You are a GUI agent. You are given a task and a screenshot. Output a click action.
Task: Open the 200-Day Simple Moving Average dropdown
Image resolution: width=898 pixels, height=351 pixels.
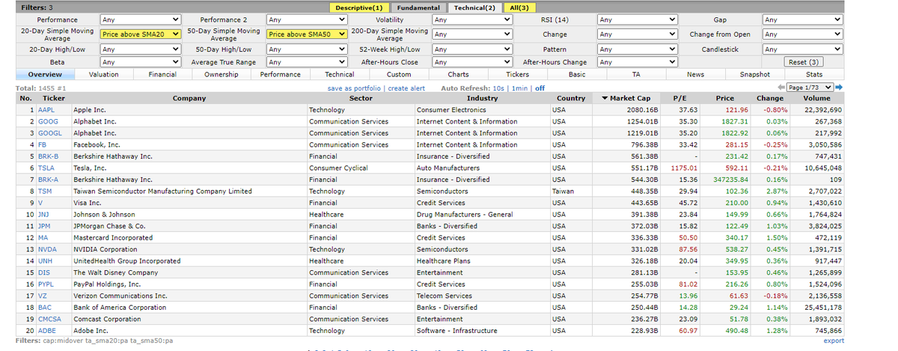(x=472, y=34)
